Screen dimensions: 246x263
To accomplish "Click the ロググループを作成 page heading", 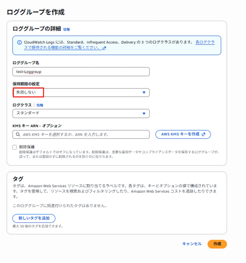I will tap(36, 12).
